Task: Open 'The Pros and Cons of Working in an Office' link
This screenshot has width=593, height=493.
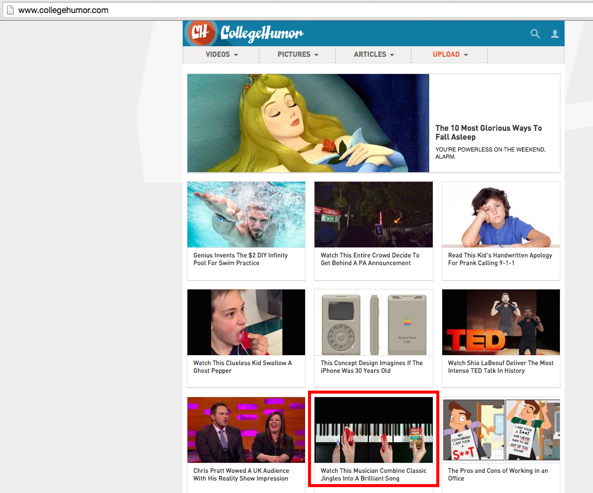Action: click(498, 475)
